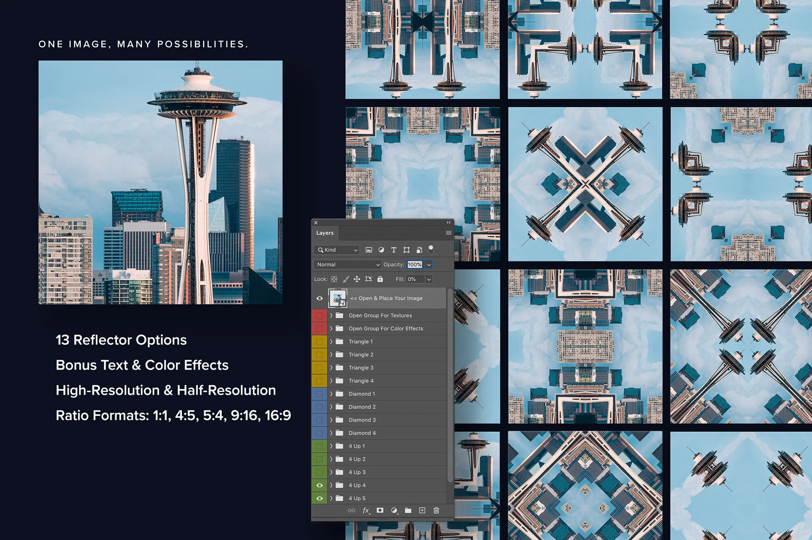The image size is (812, 540).
Task: Expand the Triangle 1 group
Action: (331, 341)
